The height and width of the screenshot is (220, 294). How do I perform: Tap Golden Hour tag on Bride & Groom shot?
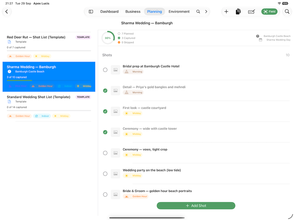(x=136, y=197)
